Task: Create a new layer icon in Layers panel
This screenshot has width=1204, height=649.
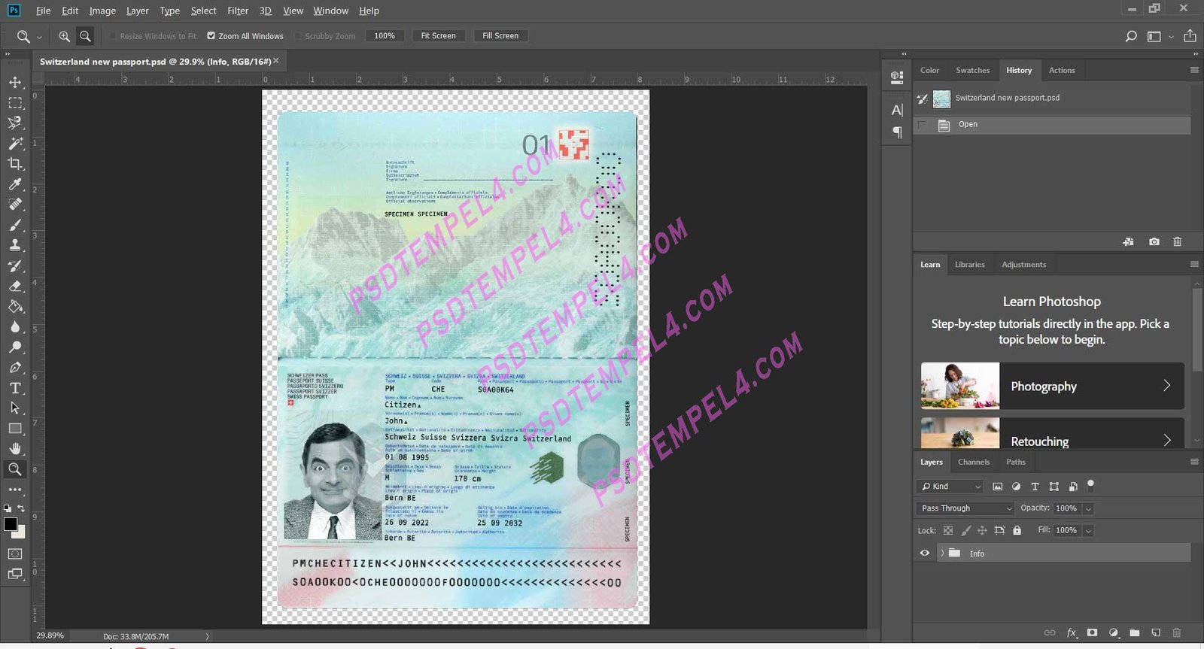Action: coord(1156,632)
